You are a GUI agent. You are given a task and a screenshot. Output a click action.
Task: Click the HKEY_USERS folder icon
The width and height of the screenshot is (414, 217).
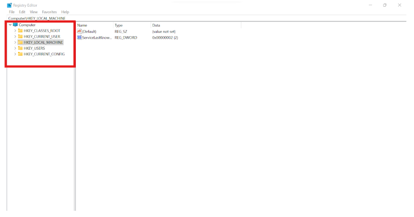point(21,48)
